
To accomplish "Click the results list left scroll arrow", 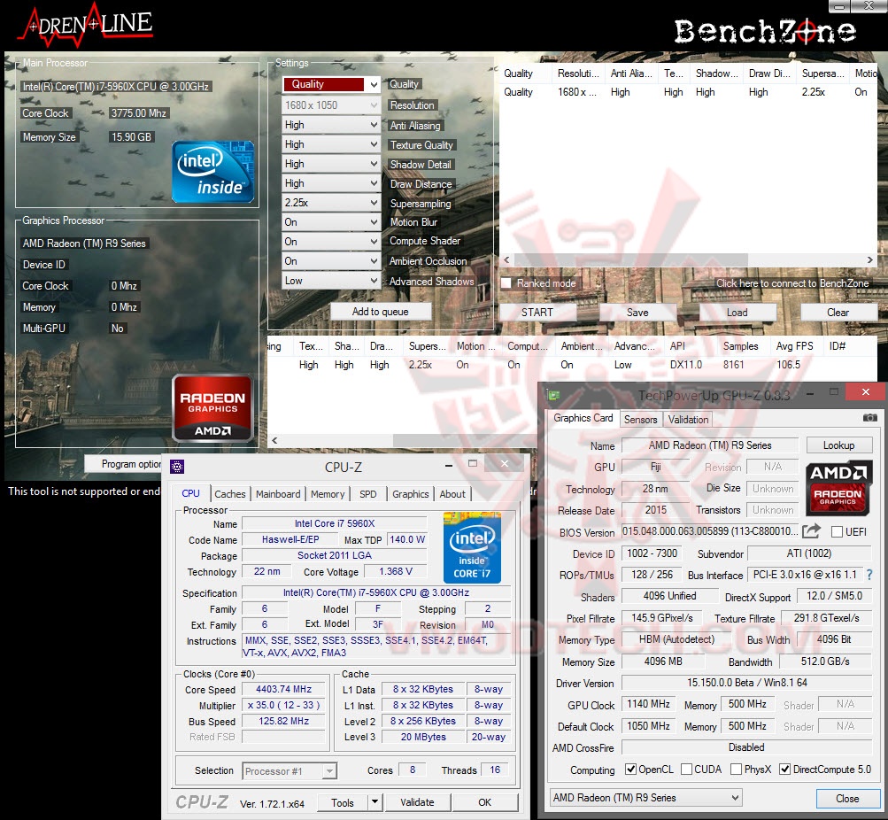I will pyautogui.click(x=274, y=440).
